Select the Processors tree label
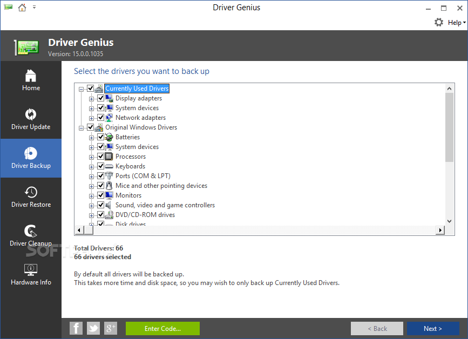Screen dimensions: 468x339 [x=131, y=157]
